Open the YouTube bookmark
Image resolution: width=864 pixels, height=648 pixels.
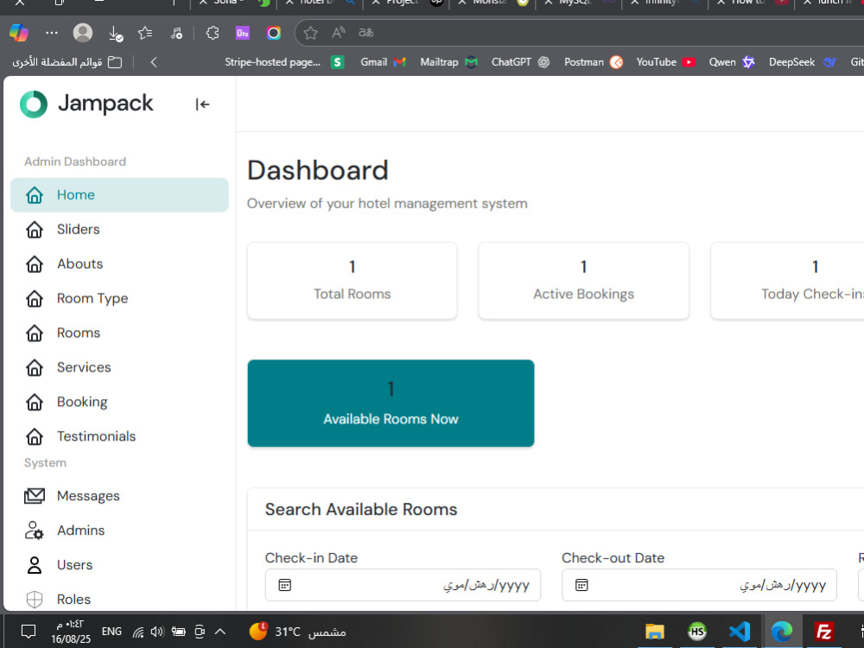pos(665,62)
